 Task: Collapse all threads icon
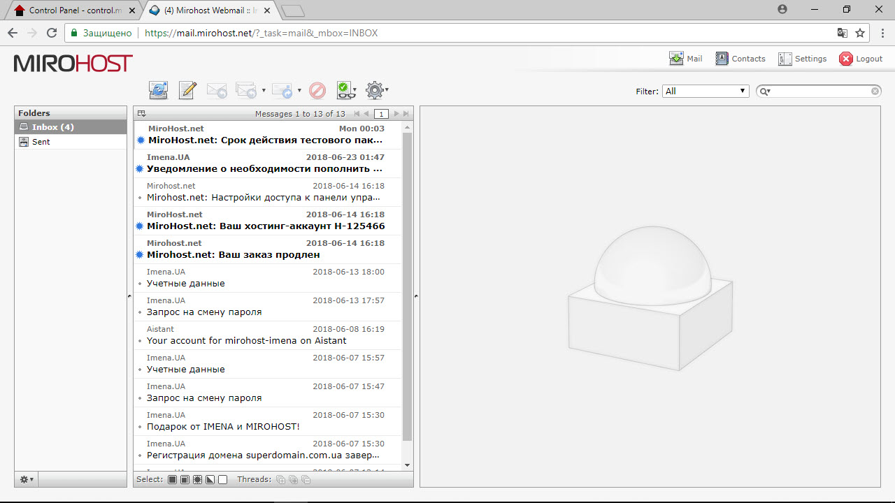tap(306, 479)
